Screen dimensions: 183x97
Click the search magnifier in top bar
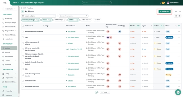pyautogui.click(x=110, y=3)
